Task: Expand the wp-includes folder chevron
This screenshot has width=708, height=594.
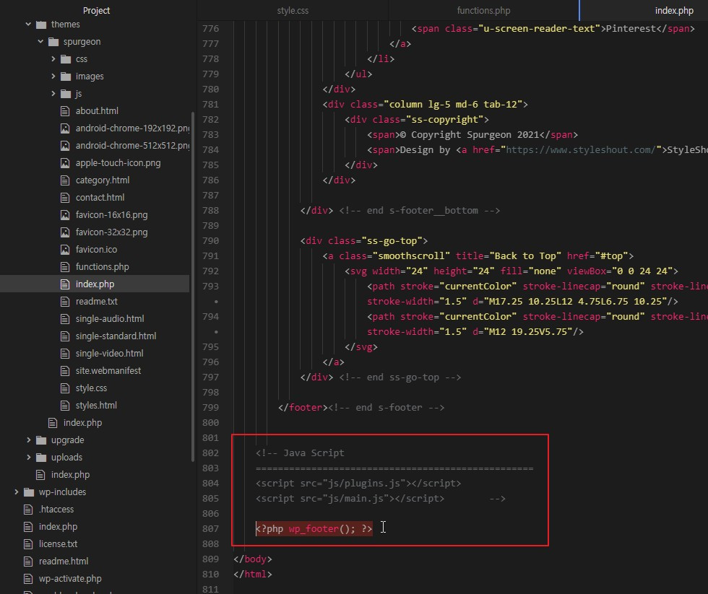Action: 16,492
